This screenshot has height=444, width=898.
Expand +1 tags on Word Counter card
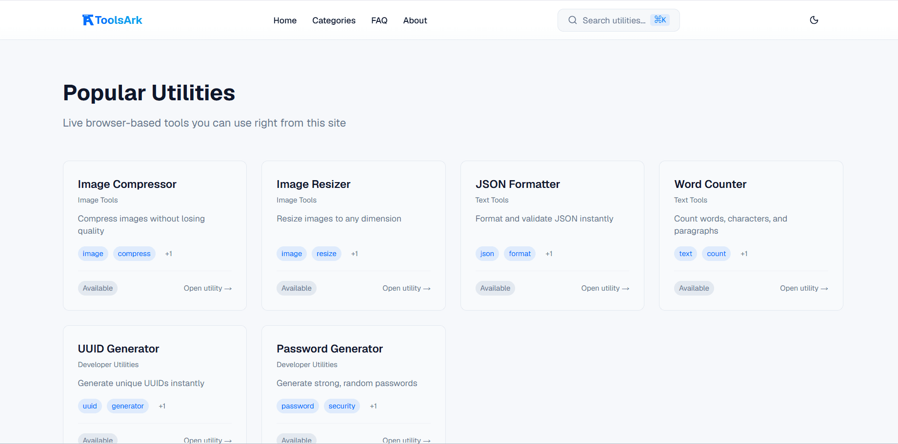coord(744,254)
